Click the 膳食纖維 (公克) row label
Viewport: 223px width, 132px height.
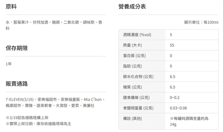coord(136,97)
